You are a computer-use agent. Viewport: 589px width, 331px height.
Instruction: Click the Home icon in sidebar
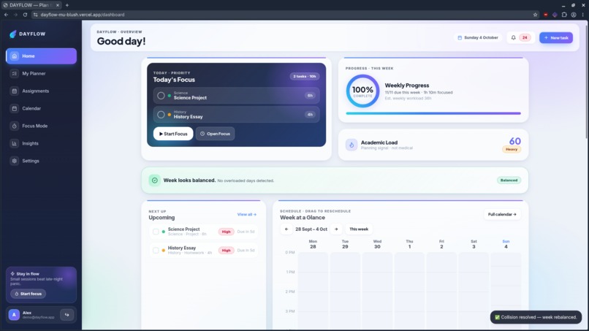[15, 56]
